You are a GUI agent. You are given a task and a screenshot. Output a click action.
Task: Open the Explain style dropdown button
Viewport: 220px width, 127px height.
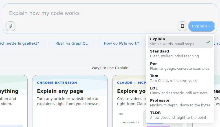click(202, 26)
